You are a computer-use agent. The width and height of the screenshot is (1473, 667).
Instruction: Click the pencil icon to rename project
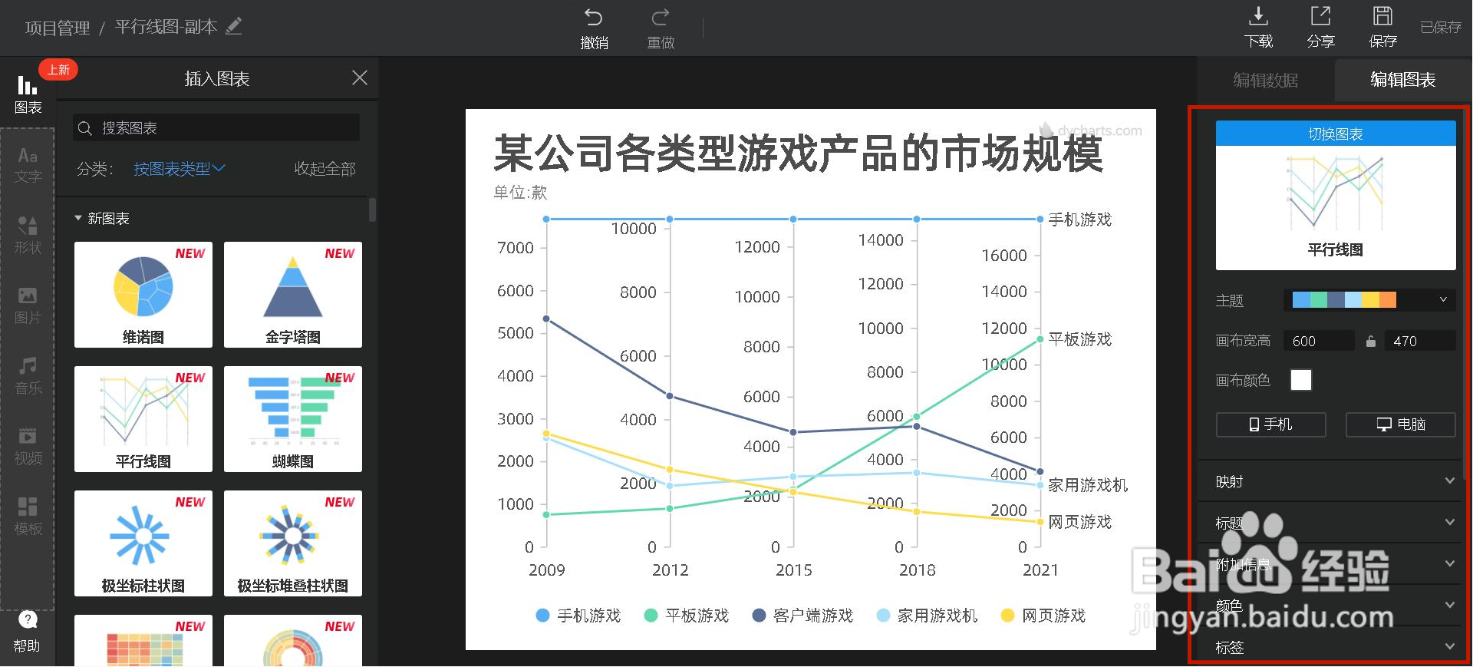coord(234,26)
